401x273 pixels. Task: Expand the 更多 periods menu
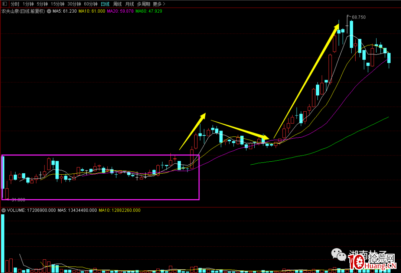click(x=159, y=4)
